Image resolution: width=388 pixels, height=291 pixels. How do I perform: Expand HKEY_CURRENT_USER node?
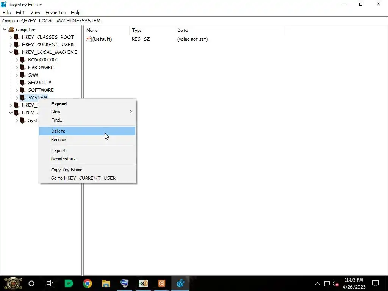coord(11,45)
